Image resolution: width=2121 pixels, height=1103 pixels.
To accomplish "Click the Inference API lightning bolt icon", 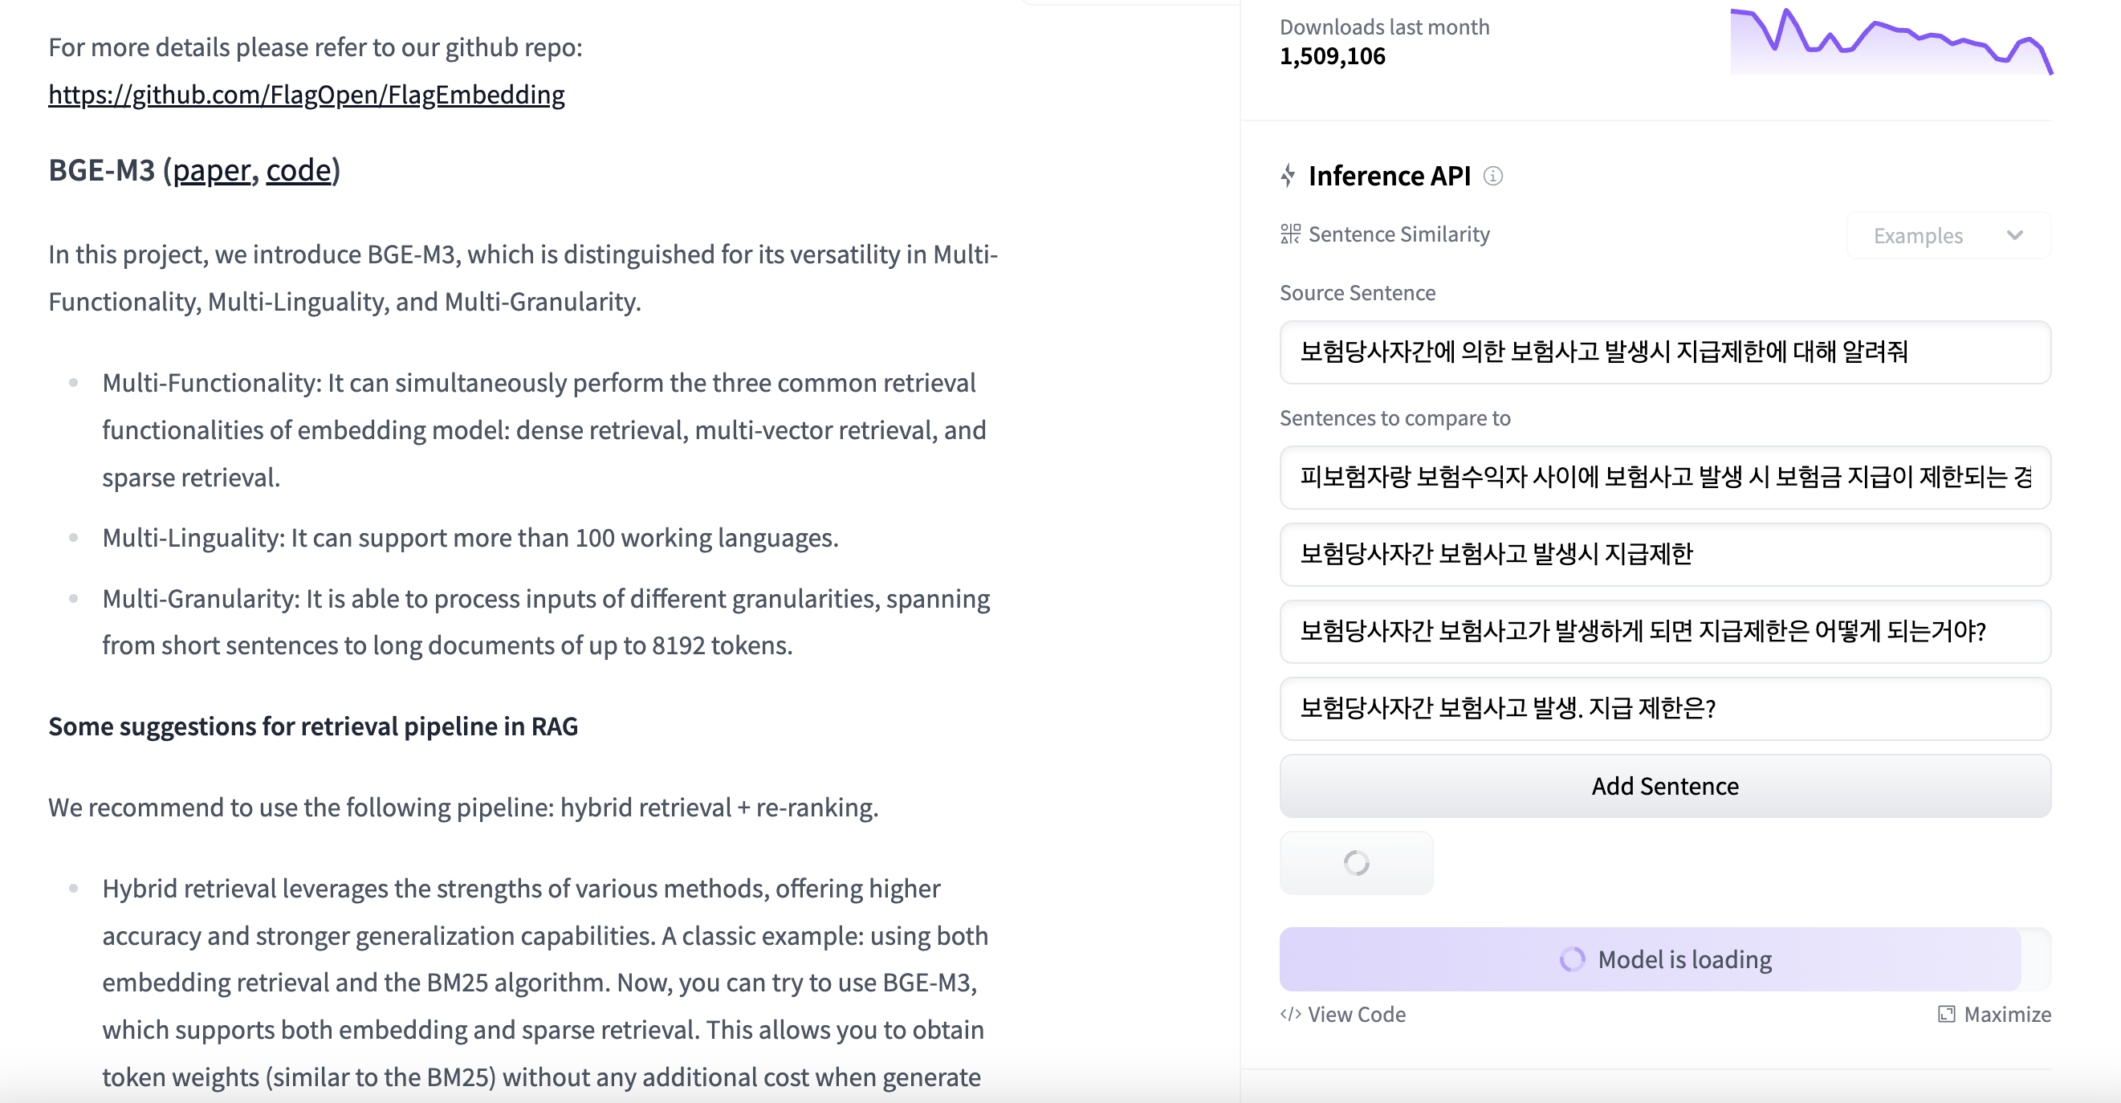I will click(1288, 175).
